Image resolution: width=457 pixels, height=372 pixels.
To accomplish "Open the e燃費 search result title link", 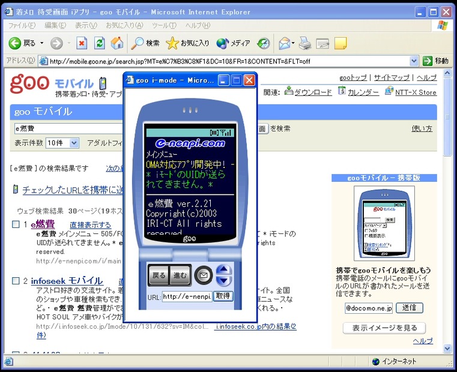I will click(x=43, y=224).
